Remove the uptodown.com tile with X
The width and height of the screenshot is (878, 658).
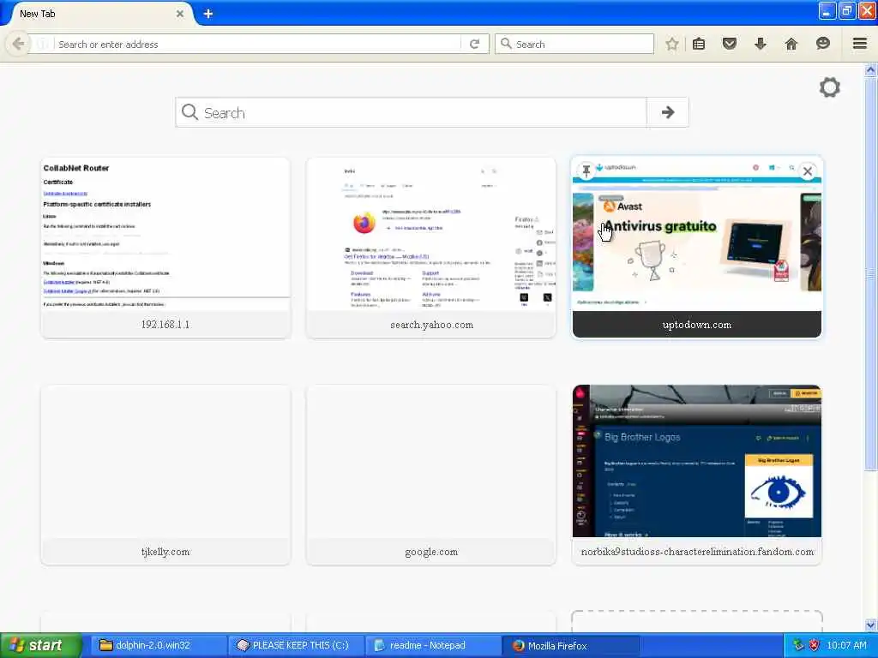pyautogui.click(x=808, y=171)
